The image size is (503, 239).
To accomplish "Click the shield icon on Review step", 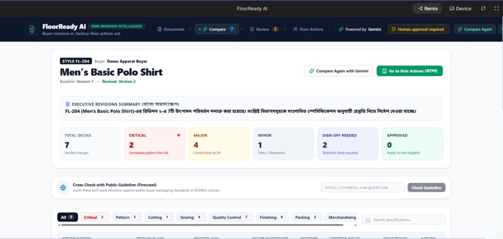I will [x=252, y=29].
